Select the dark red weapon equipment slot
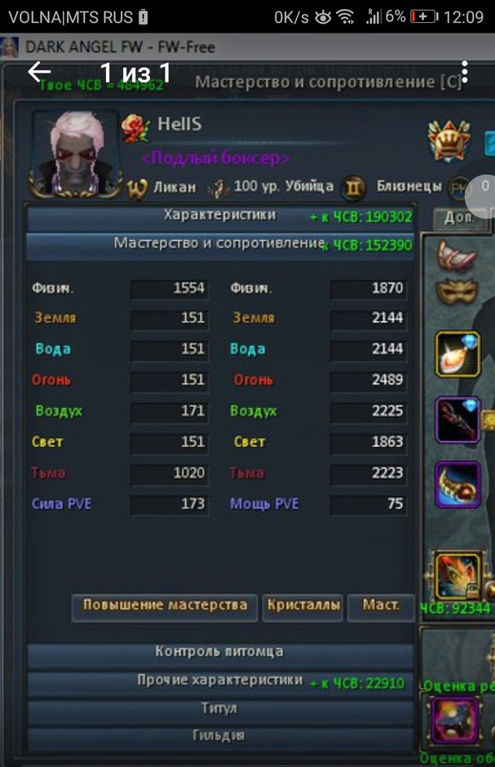 (457, 420)
